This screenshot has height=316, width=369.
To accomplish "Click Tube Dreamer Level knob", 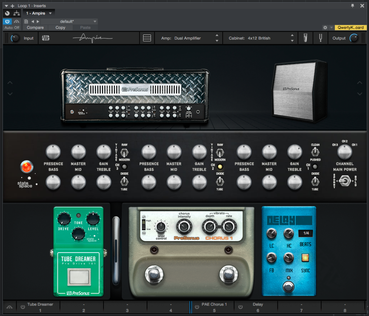I will tap(93, 218).
